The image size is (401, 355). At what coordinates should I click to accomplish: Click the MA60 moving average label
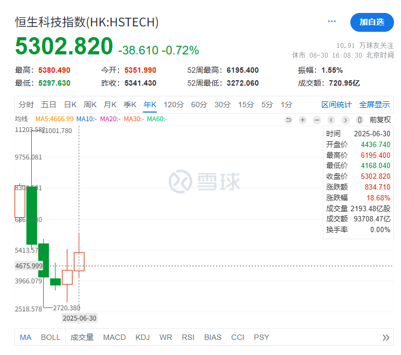(157, 119)
